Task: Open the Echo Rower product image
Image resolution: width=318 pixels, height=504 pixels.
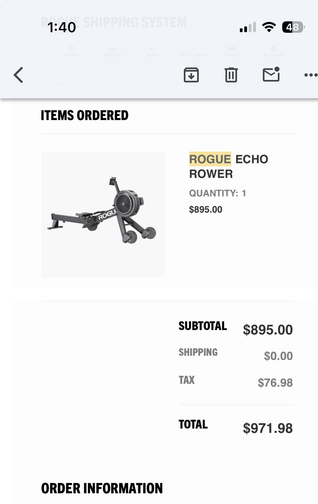Action: (103, 214)
